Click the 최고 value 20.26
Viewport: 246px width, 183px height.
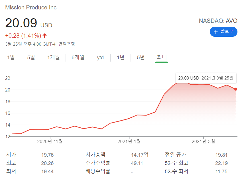[47, 163]
